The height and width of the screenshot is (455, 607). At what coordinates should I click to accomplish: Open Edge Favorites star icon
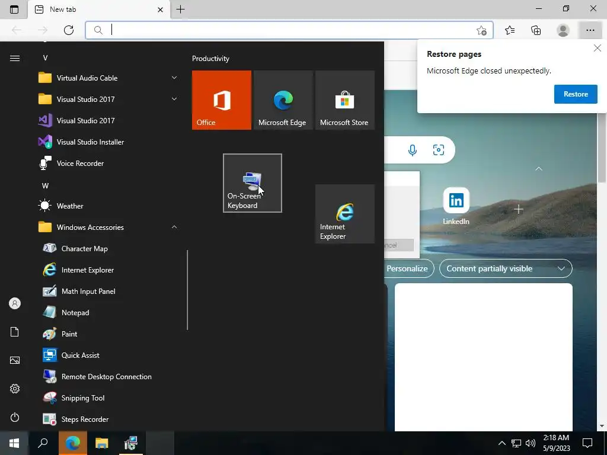pos(510,30)
